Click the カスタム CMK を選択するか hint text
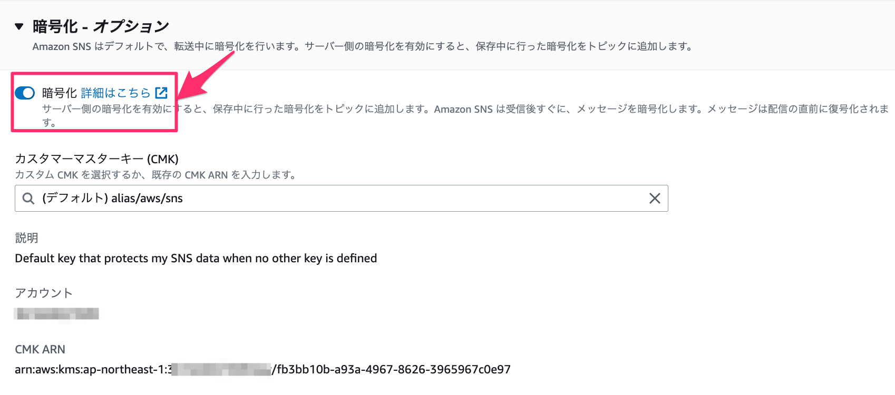 coord(155,175)
